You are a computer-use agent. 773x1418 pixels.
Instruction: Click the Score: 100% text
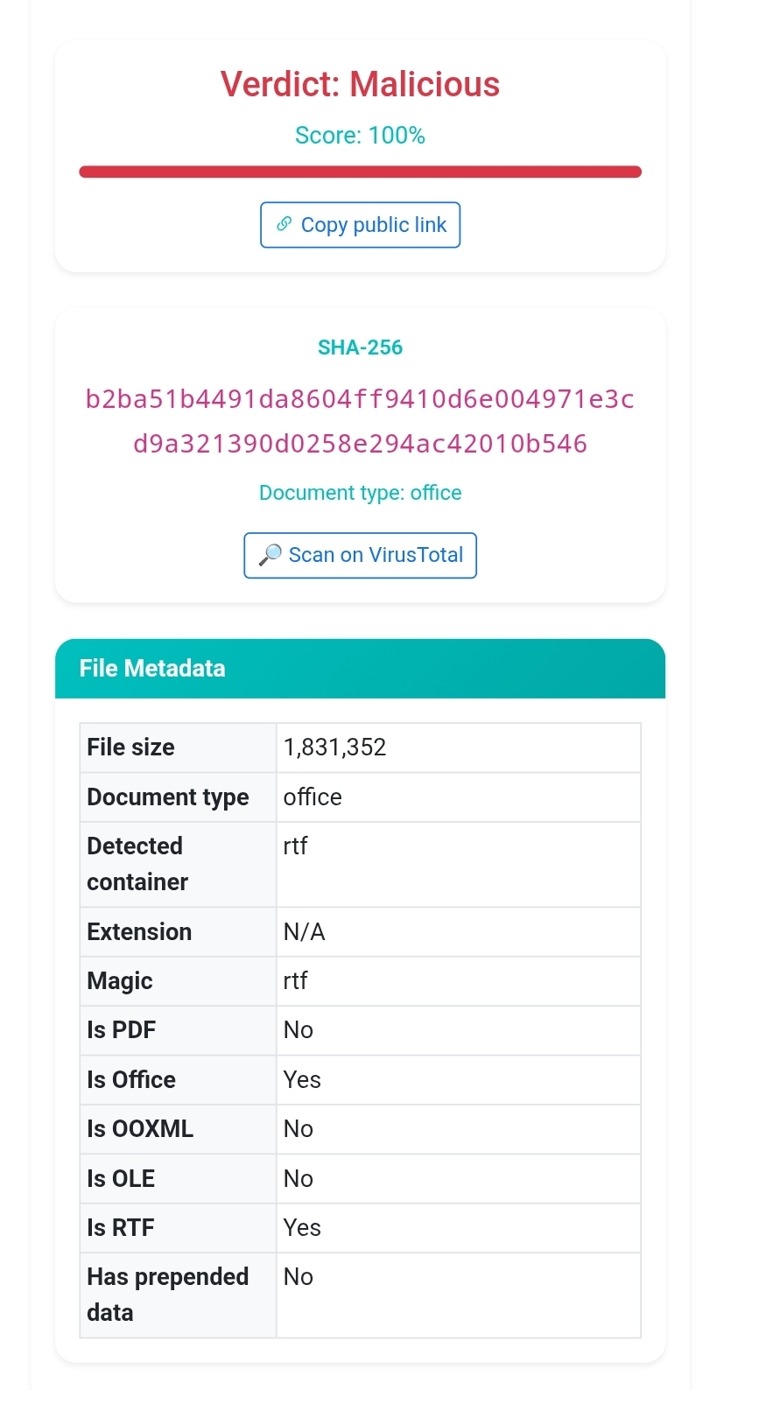tap(360, 136)
